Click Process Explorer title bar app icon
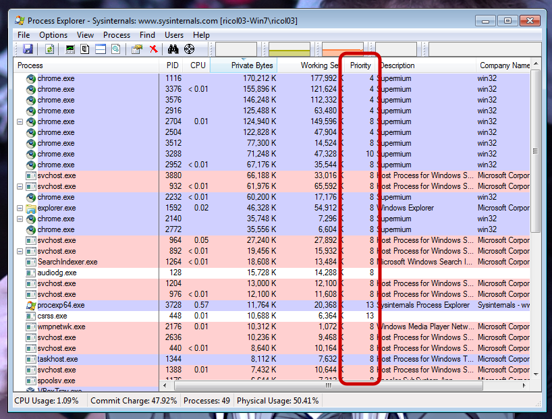552x419 pixels. [20, 20]
